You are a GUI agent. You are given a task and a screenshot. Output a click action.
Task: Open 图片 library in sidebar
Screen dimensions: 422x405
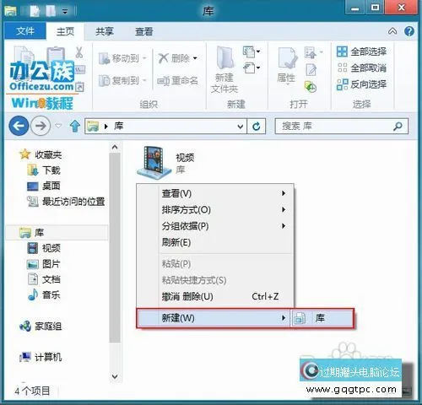[x=43, y=264]
